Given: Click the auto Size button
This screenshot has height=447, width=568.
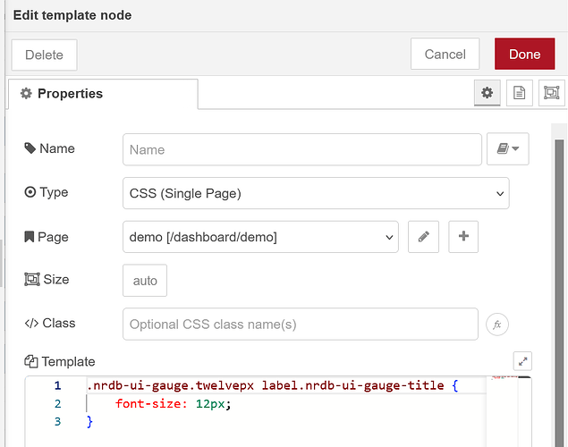Looking at the screenshot, I should [145, 281].
